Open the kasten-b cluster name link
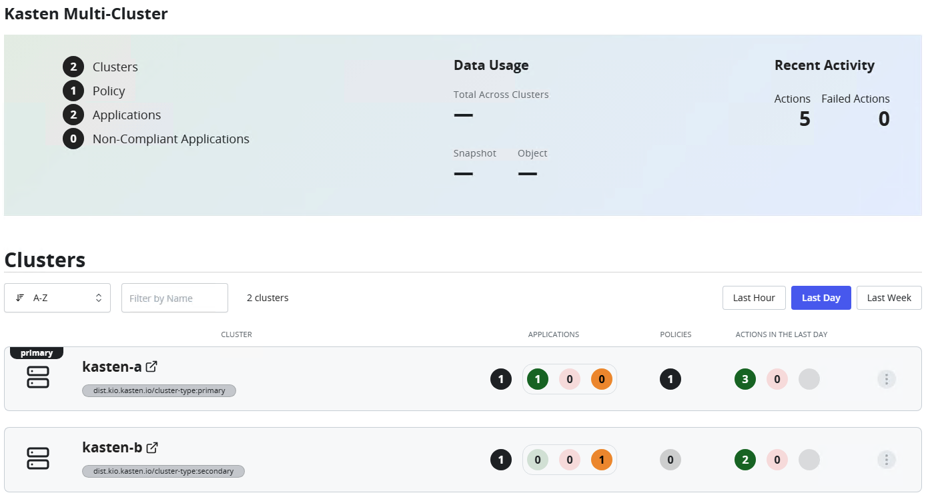 click(x=112, y=447)
